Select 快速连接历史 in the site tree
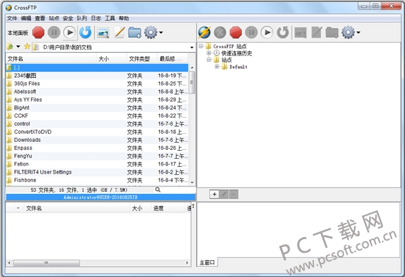 (x=237, y=53)
